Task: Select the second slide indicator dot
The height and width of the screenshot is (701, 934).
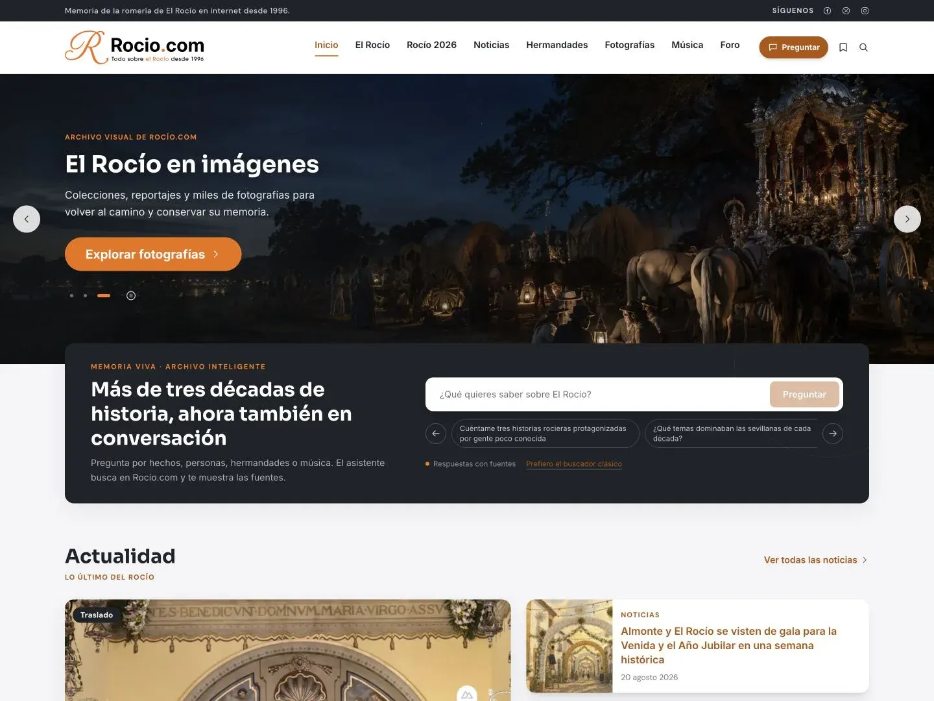Action: pyautogui.click(x=85, y=295)
